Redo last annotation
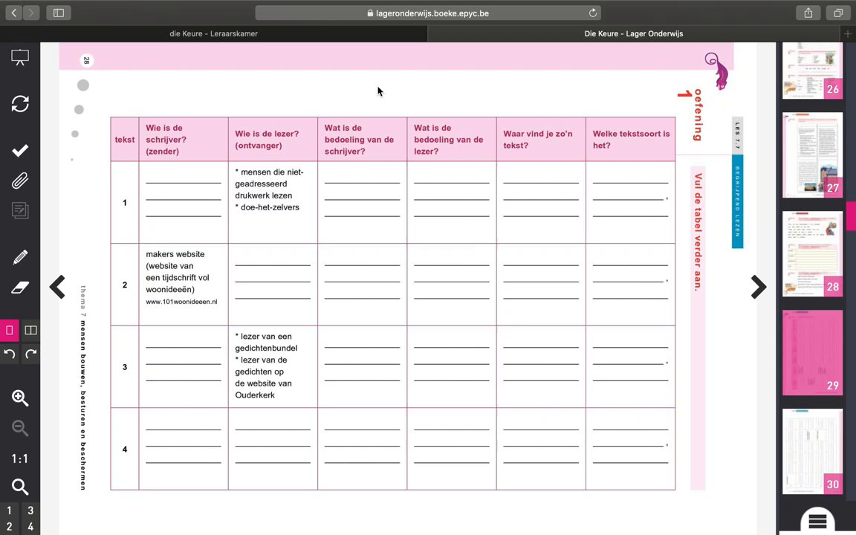The height and width of the screenshot is (535, 856). 31,354
